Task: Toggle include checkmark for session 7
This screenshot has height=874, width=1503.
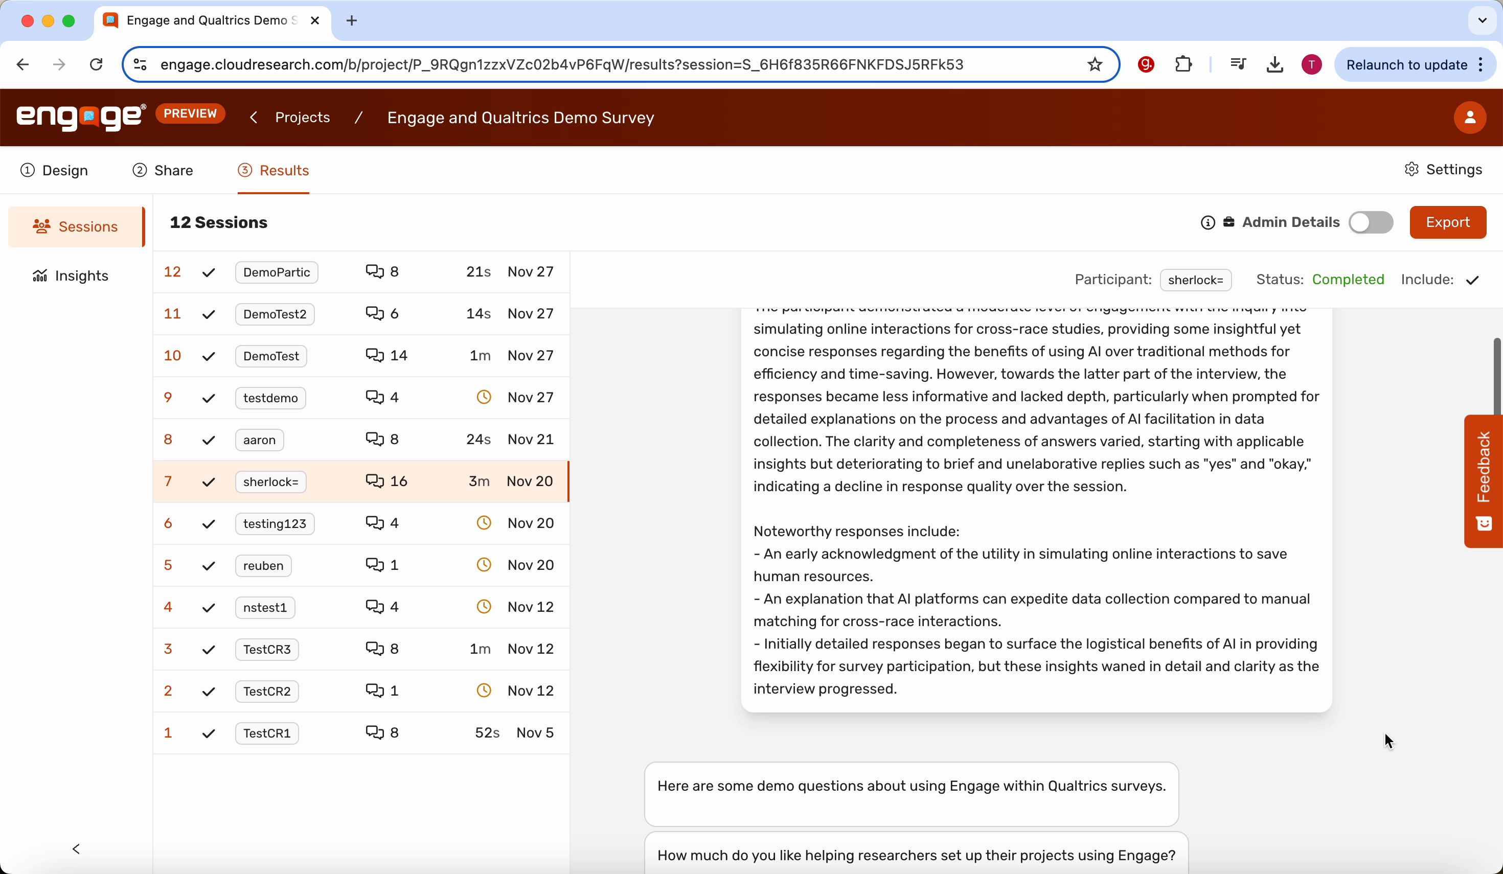Action: pos(208,481)
